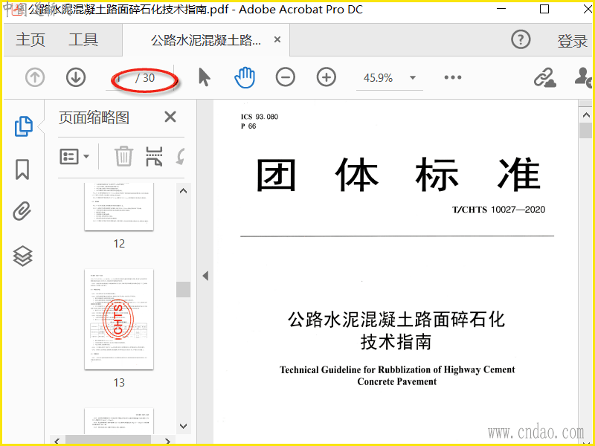Click the '技术指南' title line
Screen dimensions: 595x446
coord(396,342)
